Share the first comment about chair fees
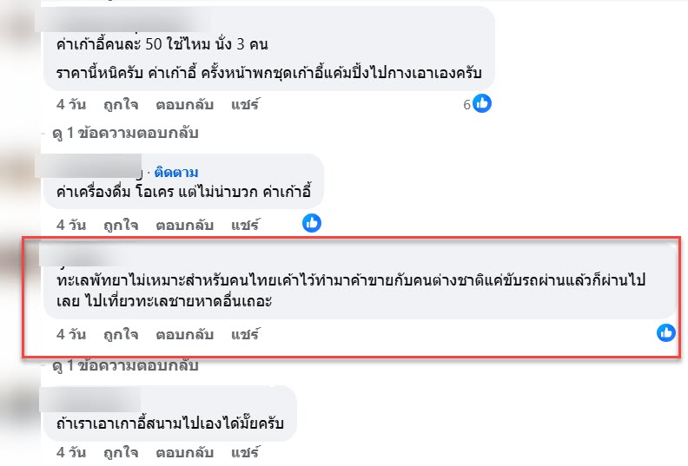This screenshot has height=466, width=688. (245, 104)
